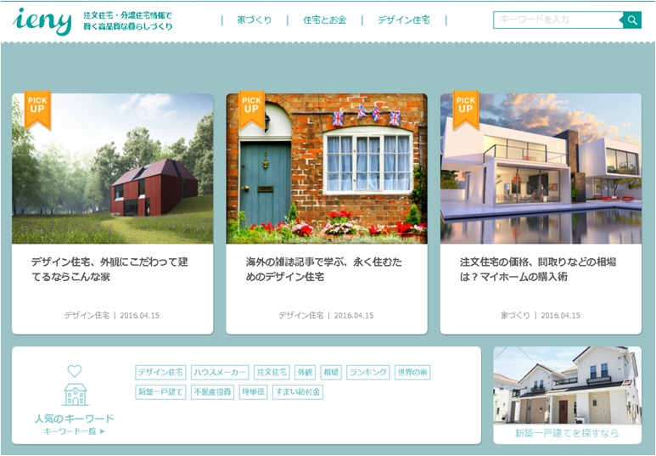The image size is (656, 456).
Task: Open article デザイン住宅、外観にこだわって建てるならこんな家
Action: (109, 269)
